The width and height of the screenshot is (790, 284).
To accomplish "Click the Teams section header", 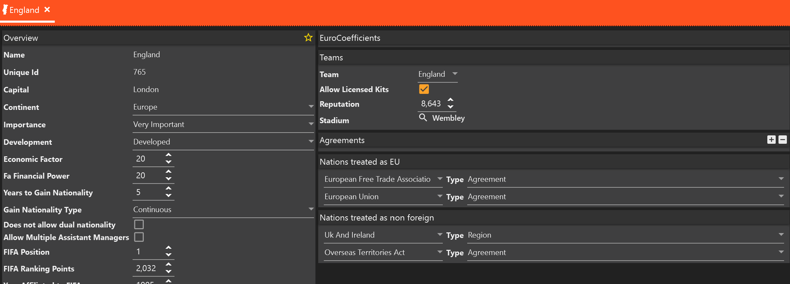I will pos(553,58).
